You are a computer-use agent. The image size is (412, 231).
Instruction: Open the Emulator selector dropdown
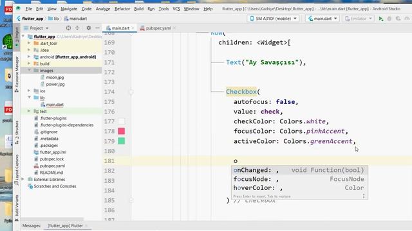(358, 19)
